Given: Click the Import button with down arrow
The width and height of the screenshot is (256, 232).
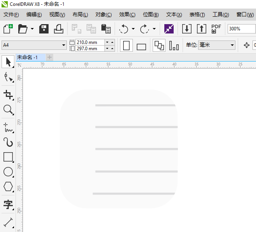Looking at the screenshot, I should [187, 29].
